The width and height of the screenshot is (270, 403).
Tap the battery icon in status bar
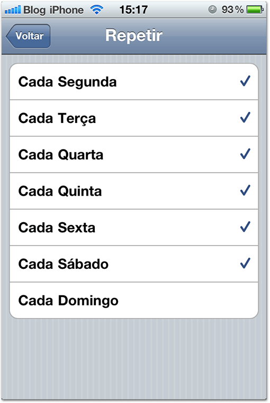pos(255,10)
